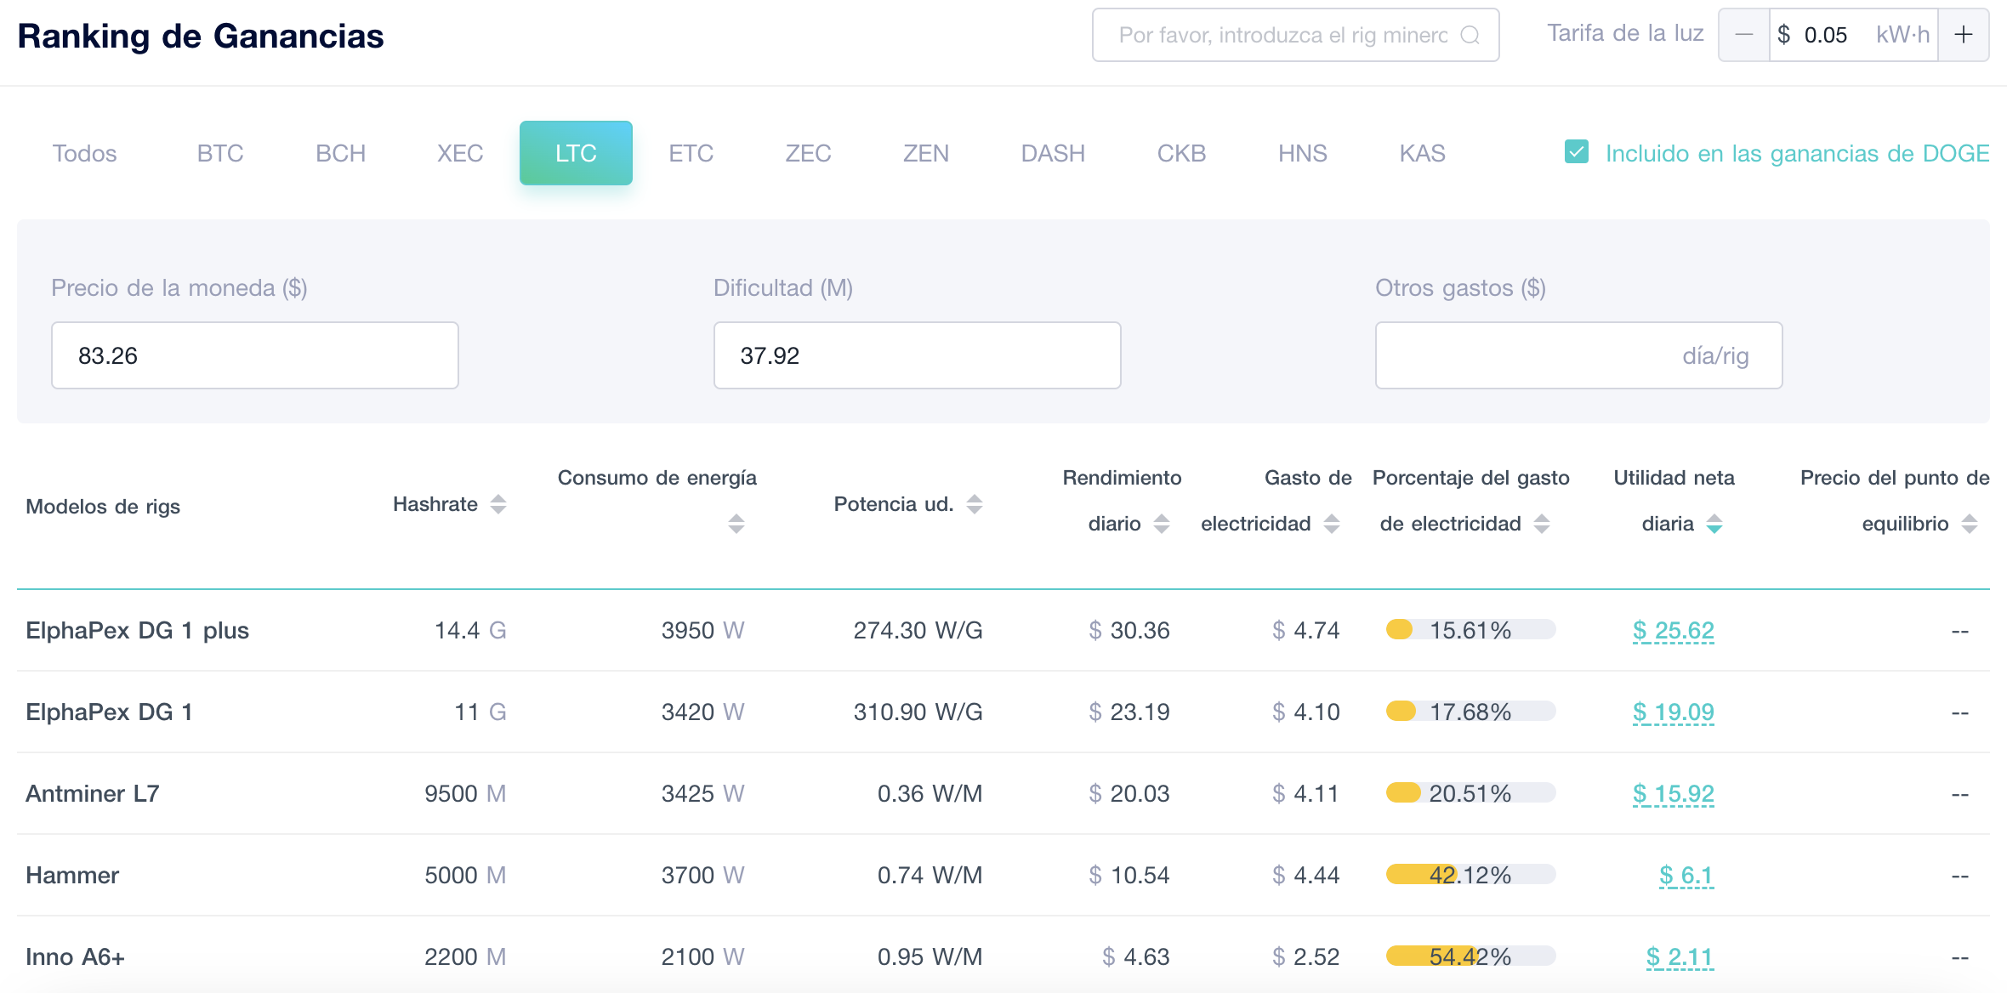This screenshot has height=993, width=2007.
Task: Click the Modelos de rigs header
Action: [103, 507]
